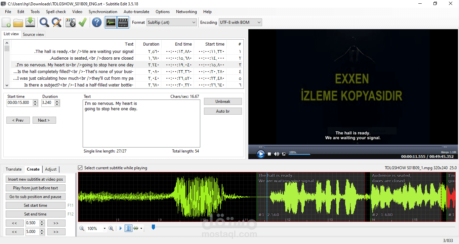
Task: Increase the 5.000 seek step value
Action: [42, 230]
